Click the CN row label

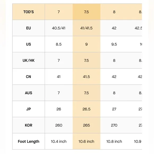tap(29, 77)
